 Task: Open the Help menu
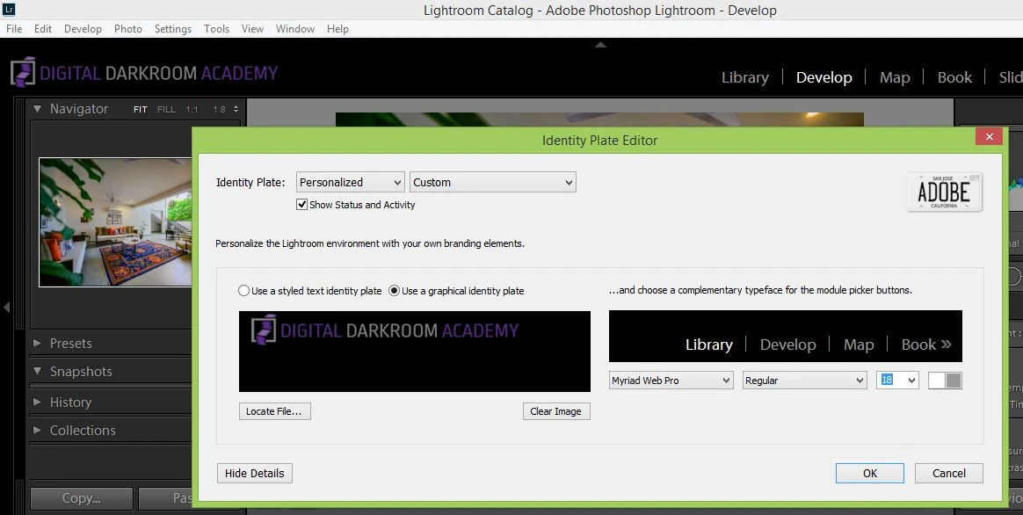tap(338, 29)
